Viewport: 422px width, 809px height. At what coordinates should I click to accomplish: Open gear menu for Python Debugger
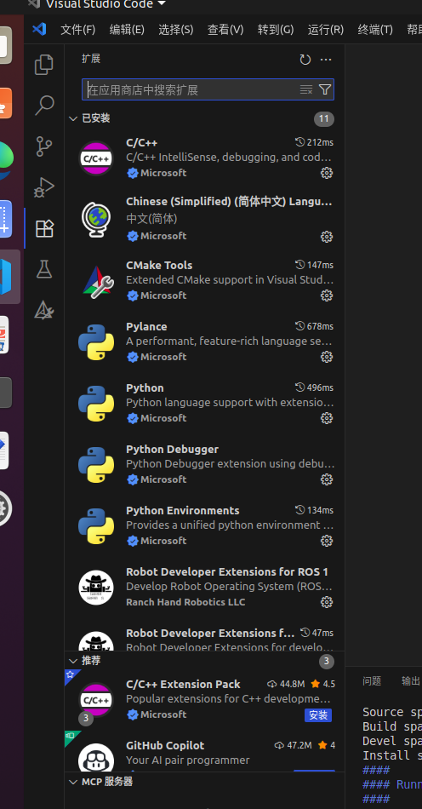click(x=327, y=479)
